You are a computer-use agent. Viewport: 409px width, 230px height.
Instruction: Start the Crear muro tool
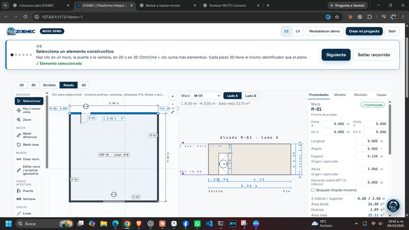click(29, 159)
